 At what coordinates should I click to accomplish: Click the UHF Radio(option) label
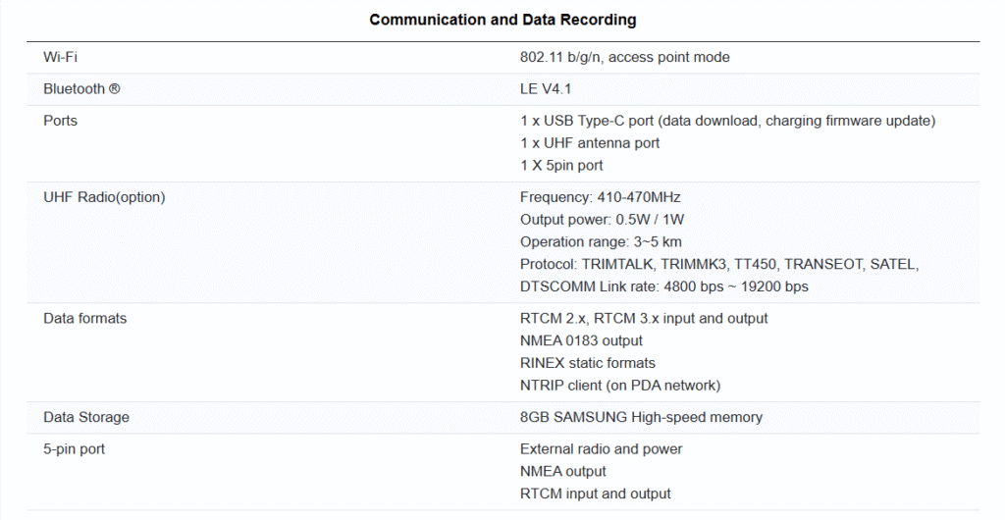point(104,197)
